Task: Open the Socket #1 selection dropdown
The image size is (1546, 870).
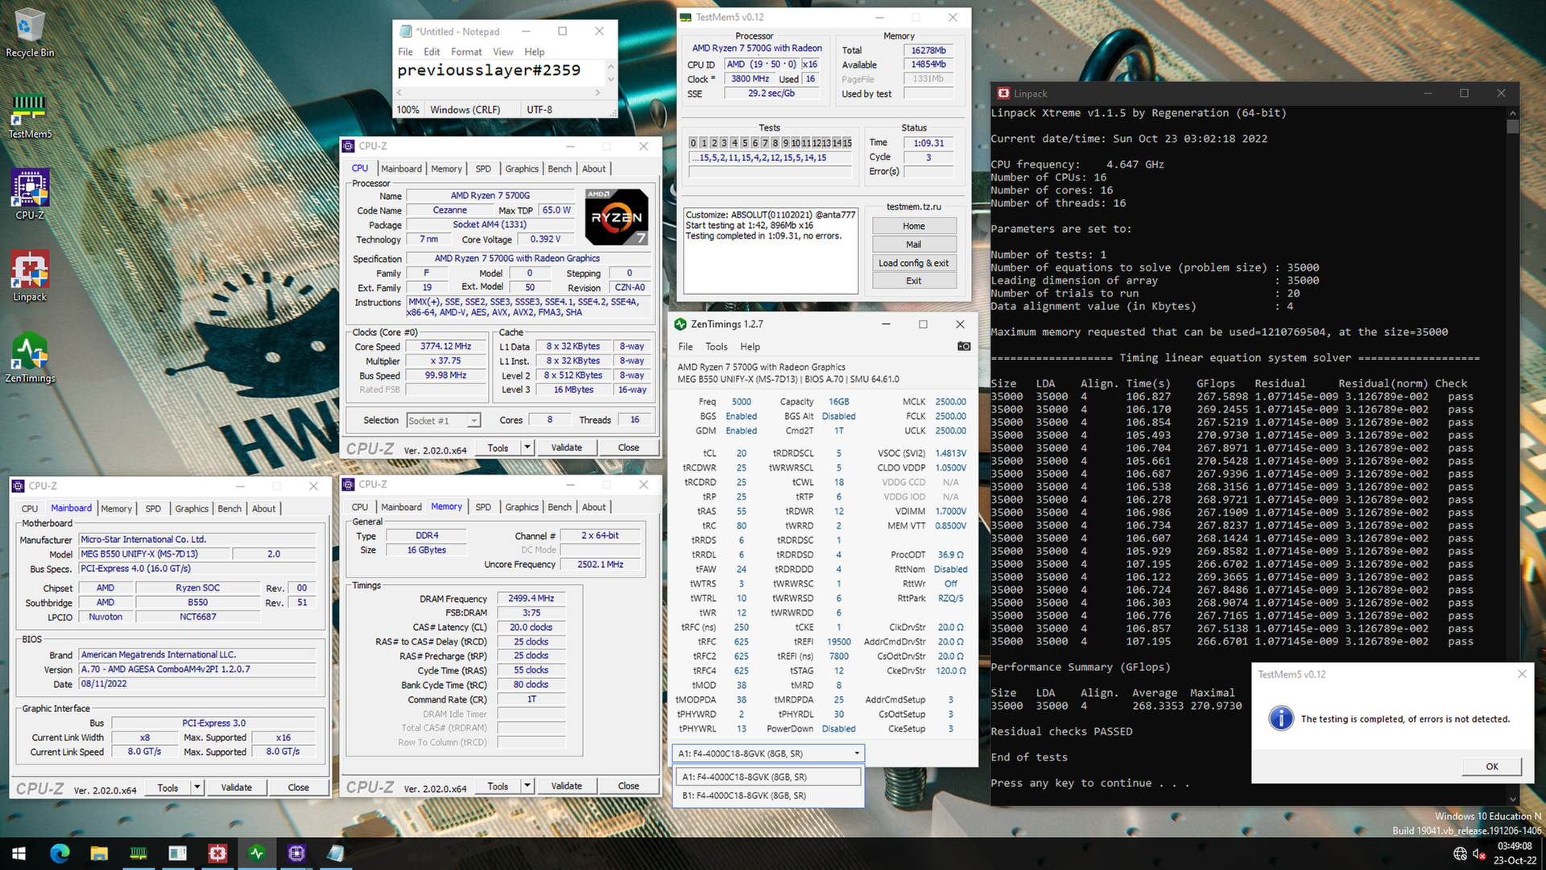Action: (x=473, y=420)
